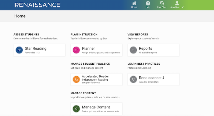Click 'Teach skills recommended by Star' text
Screen dimensions: 214x116
[89, 38]
